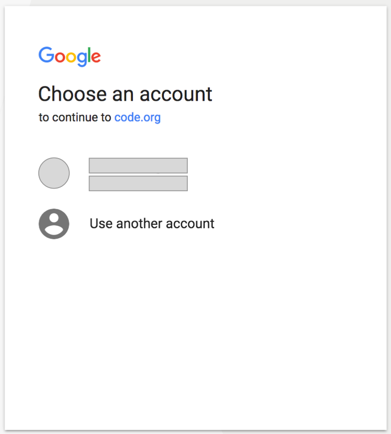
Task: Click the Google logo
Action: click(x=69, y=56)
